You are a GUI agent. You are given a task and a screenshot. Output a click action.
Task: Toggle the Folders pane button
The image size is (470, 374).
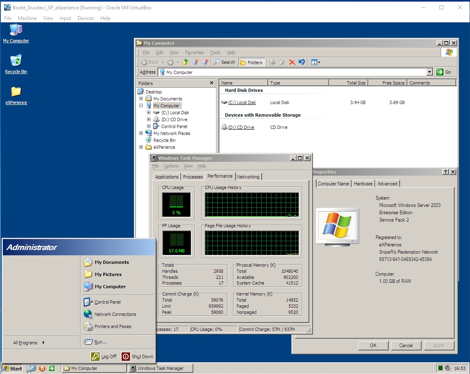pos(251,62)
